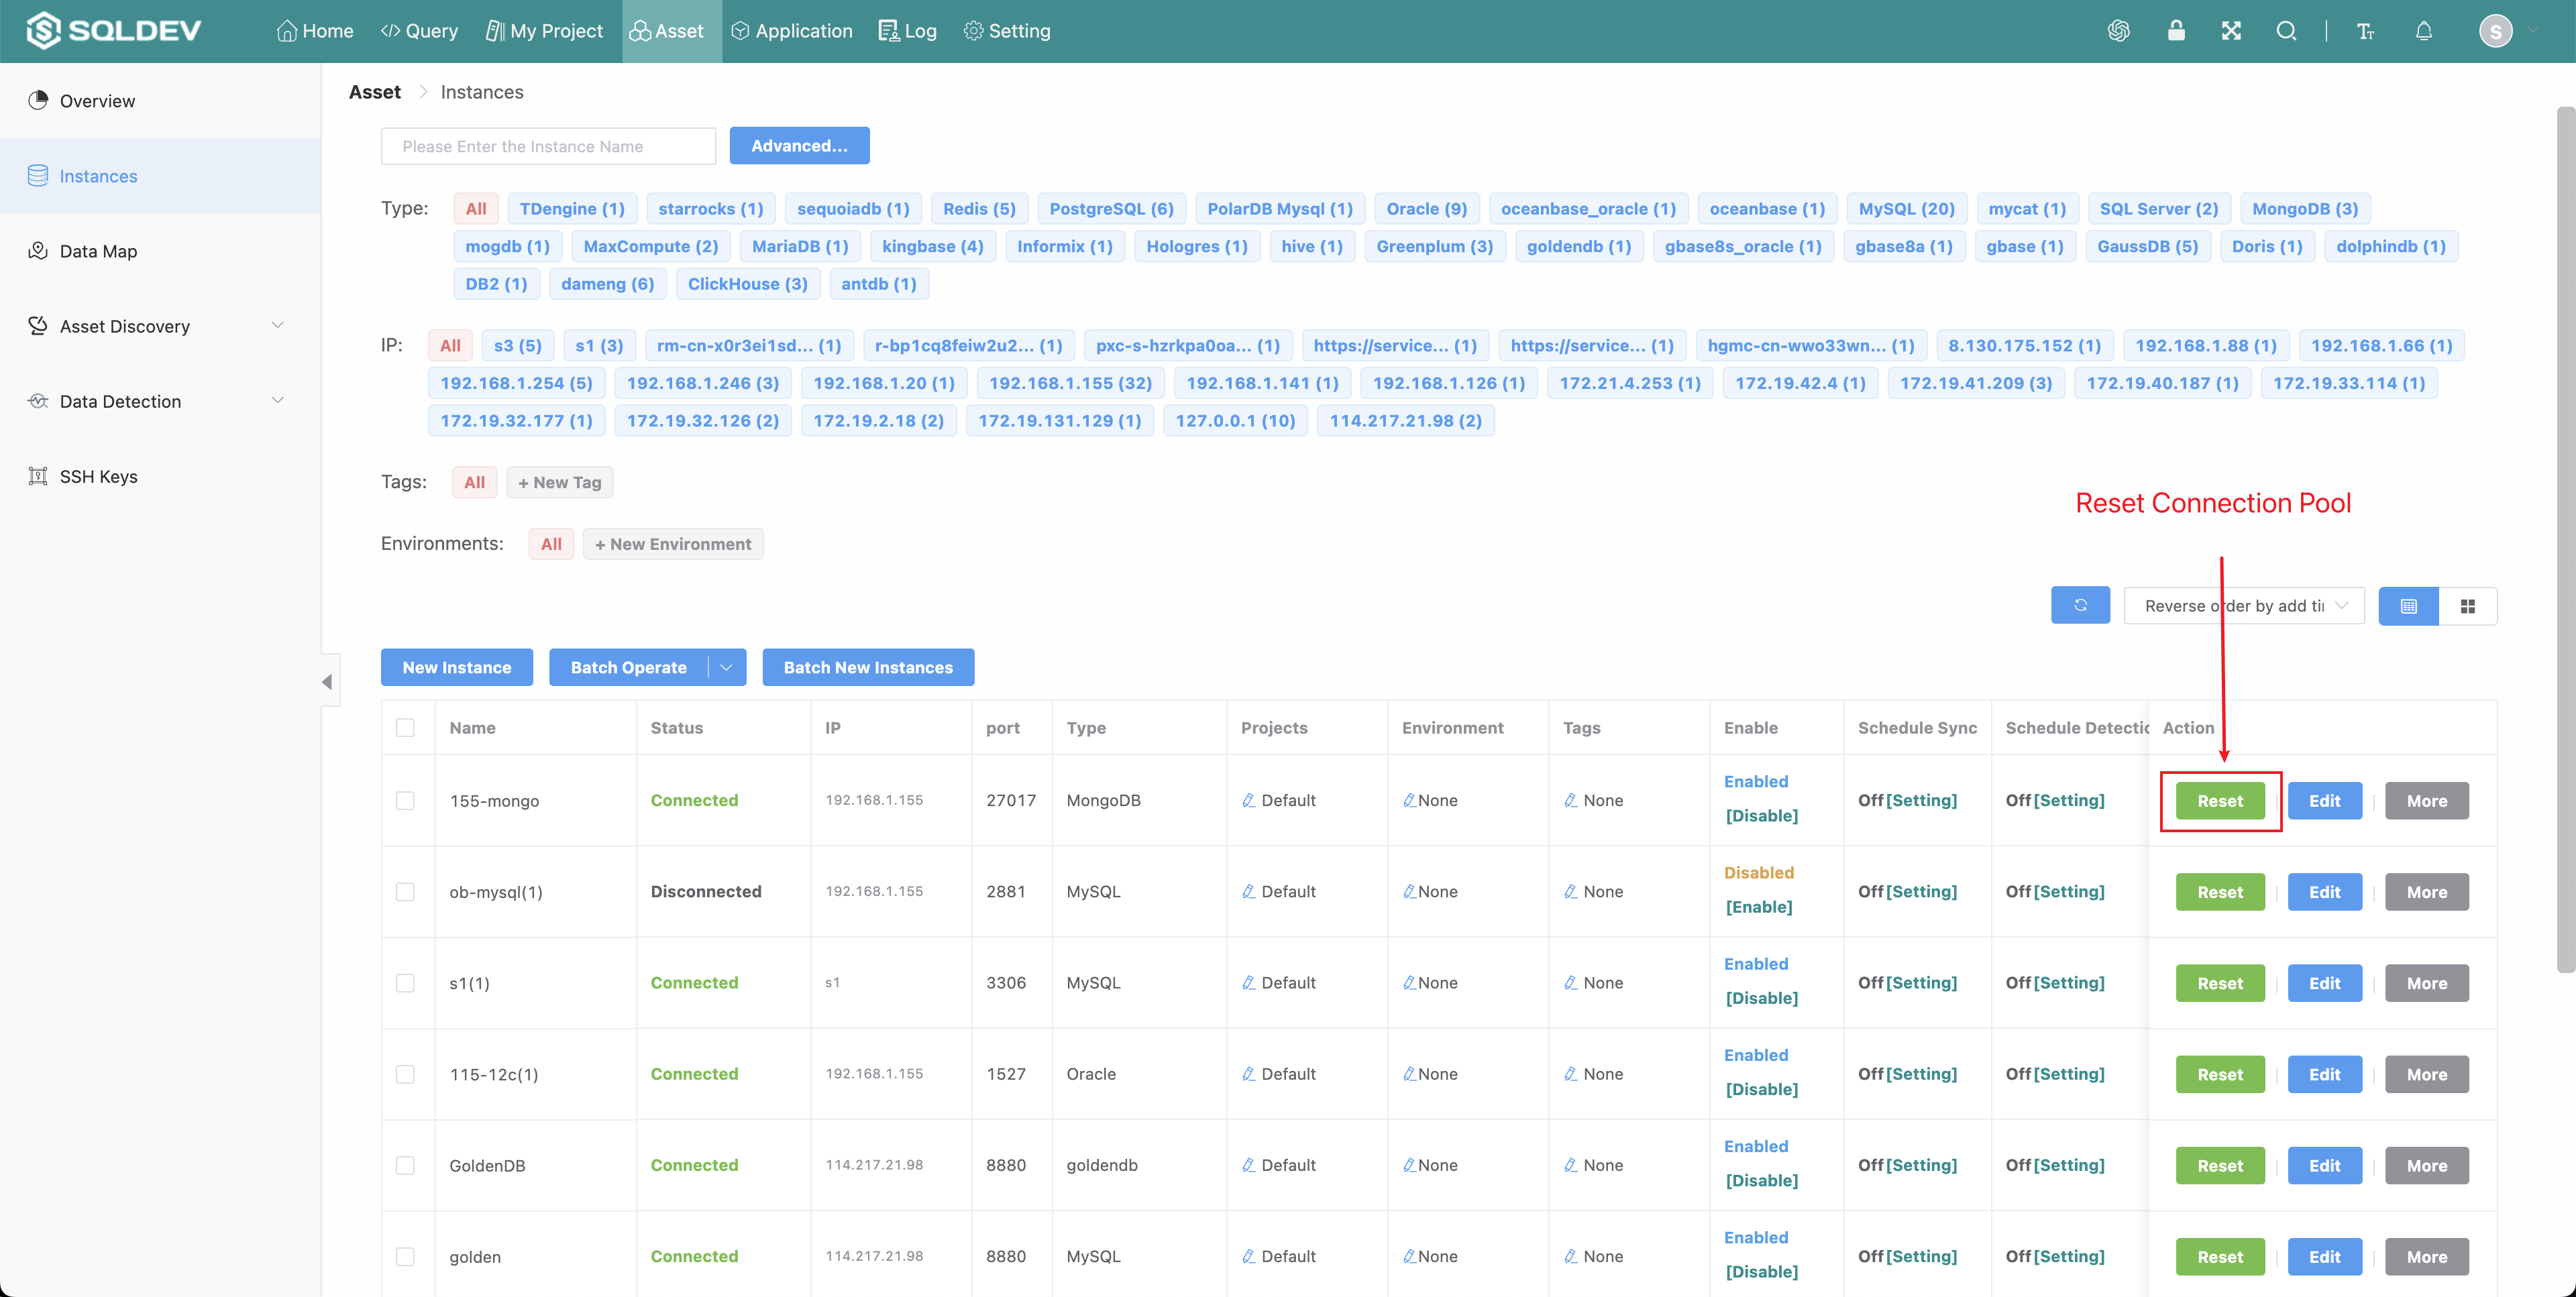Click Batch New Instances button
Viewport: 2576px width, 1297px height.
pyautogui.click(x=868, y=667)
